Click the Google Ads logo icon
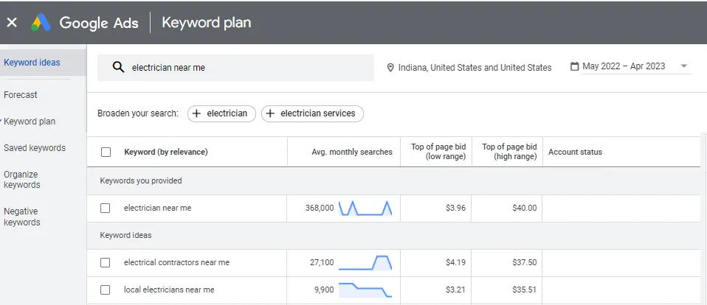This screenshot has width=707, height=305. pos(41,23)
